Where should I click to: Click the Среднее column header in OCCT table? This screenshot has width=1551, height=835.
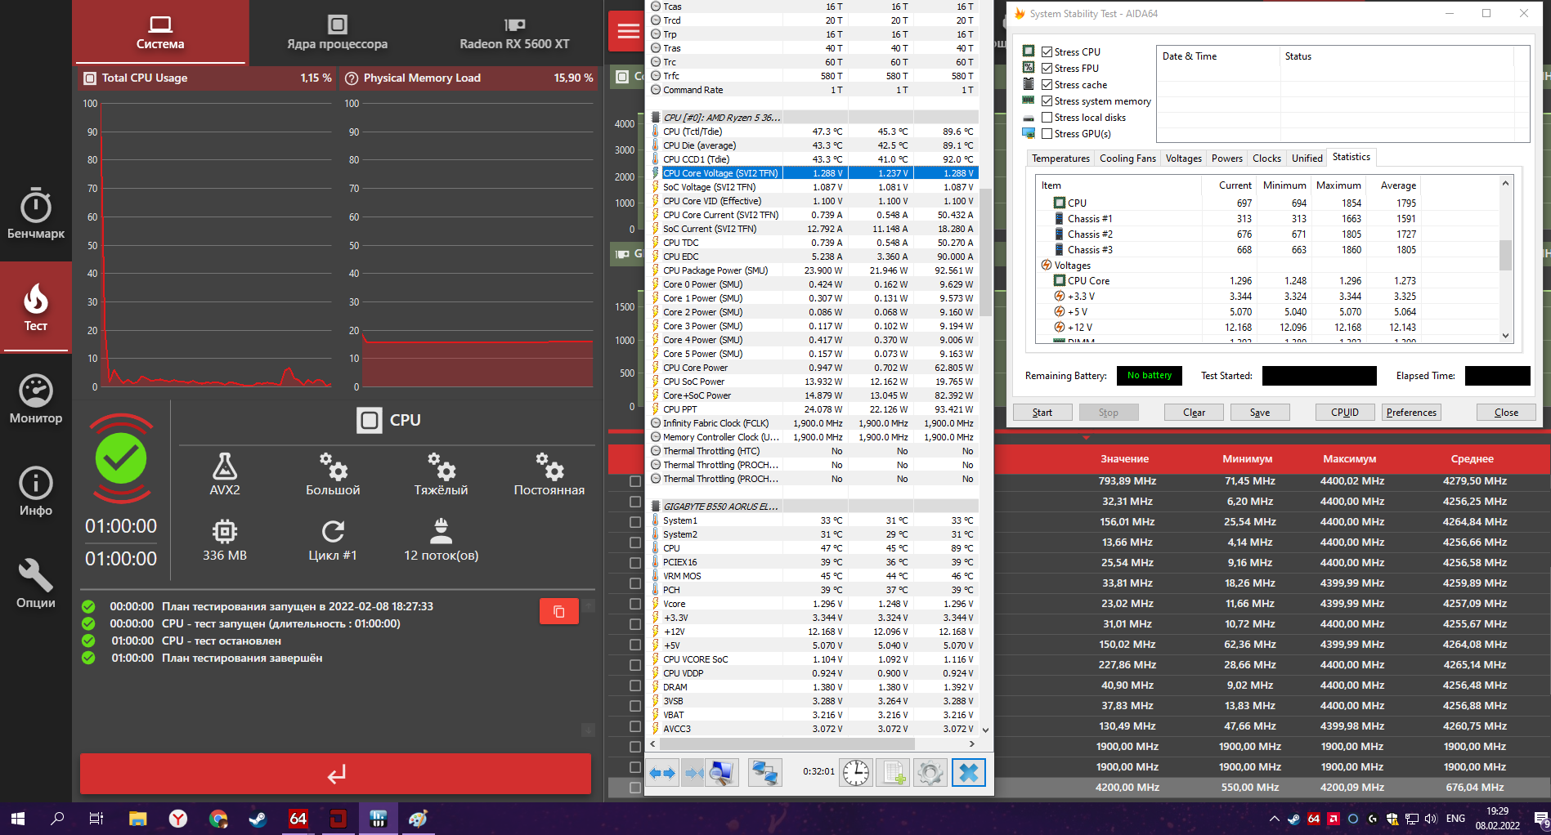point(1472,459)
